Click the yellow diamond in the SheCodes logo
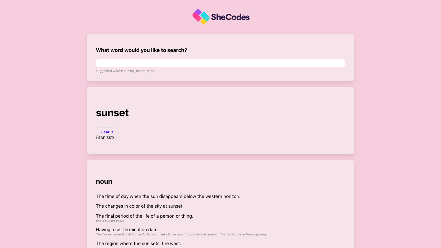 (x=204, y=21)
